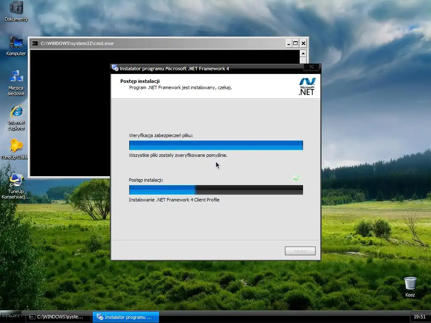Viewport: 431px width, 323px height.
Task: Click the file verification progress bar
Action: (216, 145)
